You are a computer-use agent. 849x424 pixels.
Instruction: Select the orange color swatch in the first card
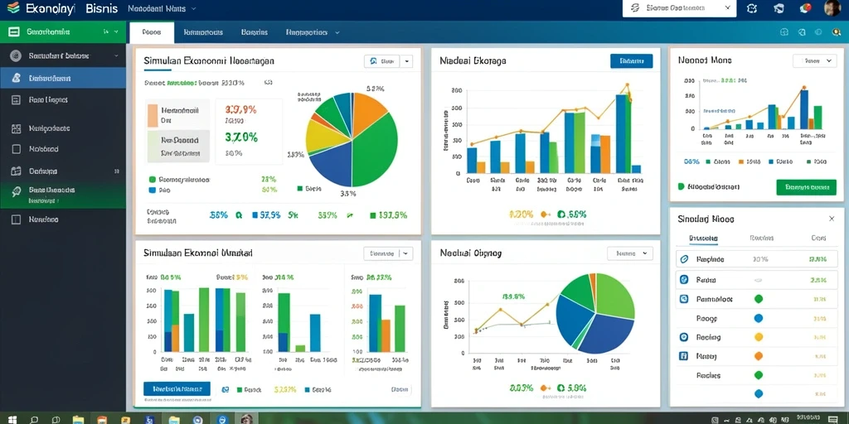pyautogui.click(x=153, y=116)
